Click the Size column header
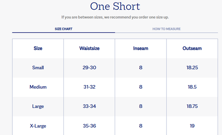Viewport: 222px width, 135px height. pyautogui.click(x=38, y=48)
